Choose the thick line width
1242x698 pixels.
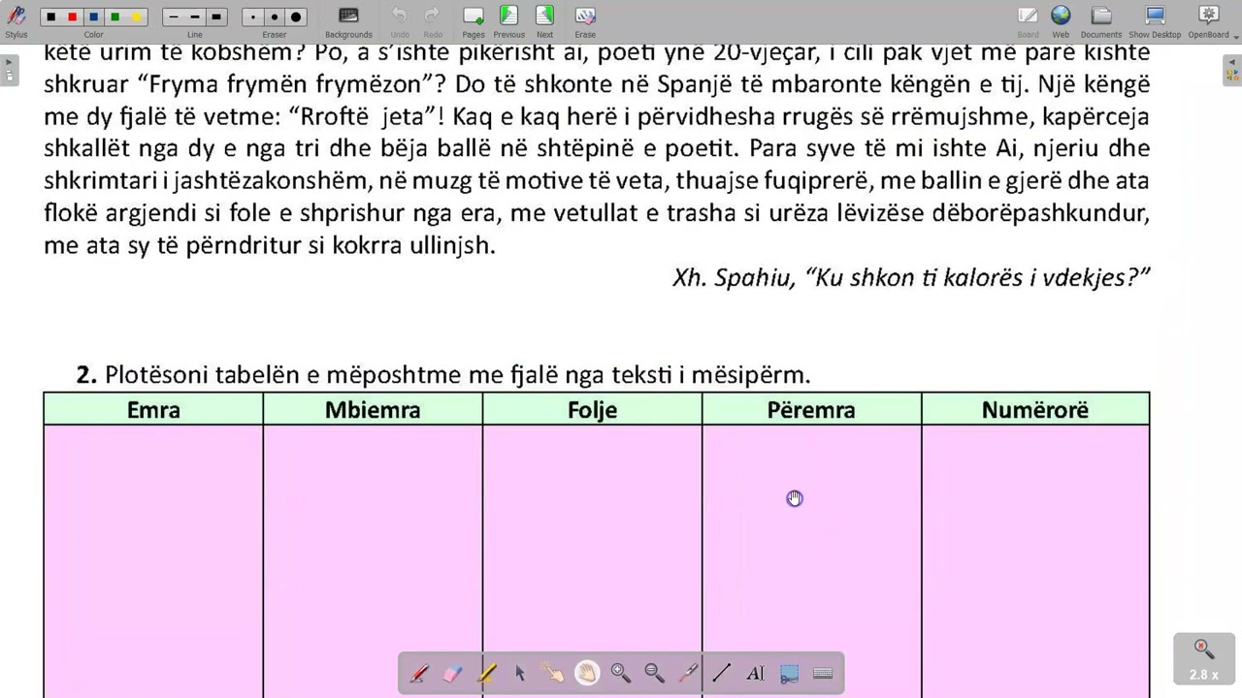(216, 16)
